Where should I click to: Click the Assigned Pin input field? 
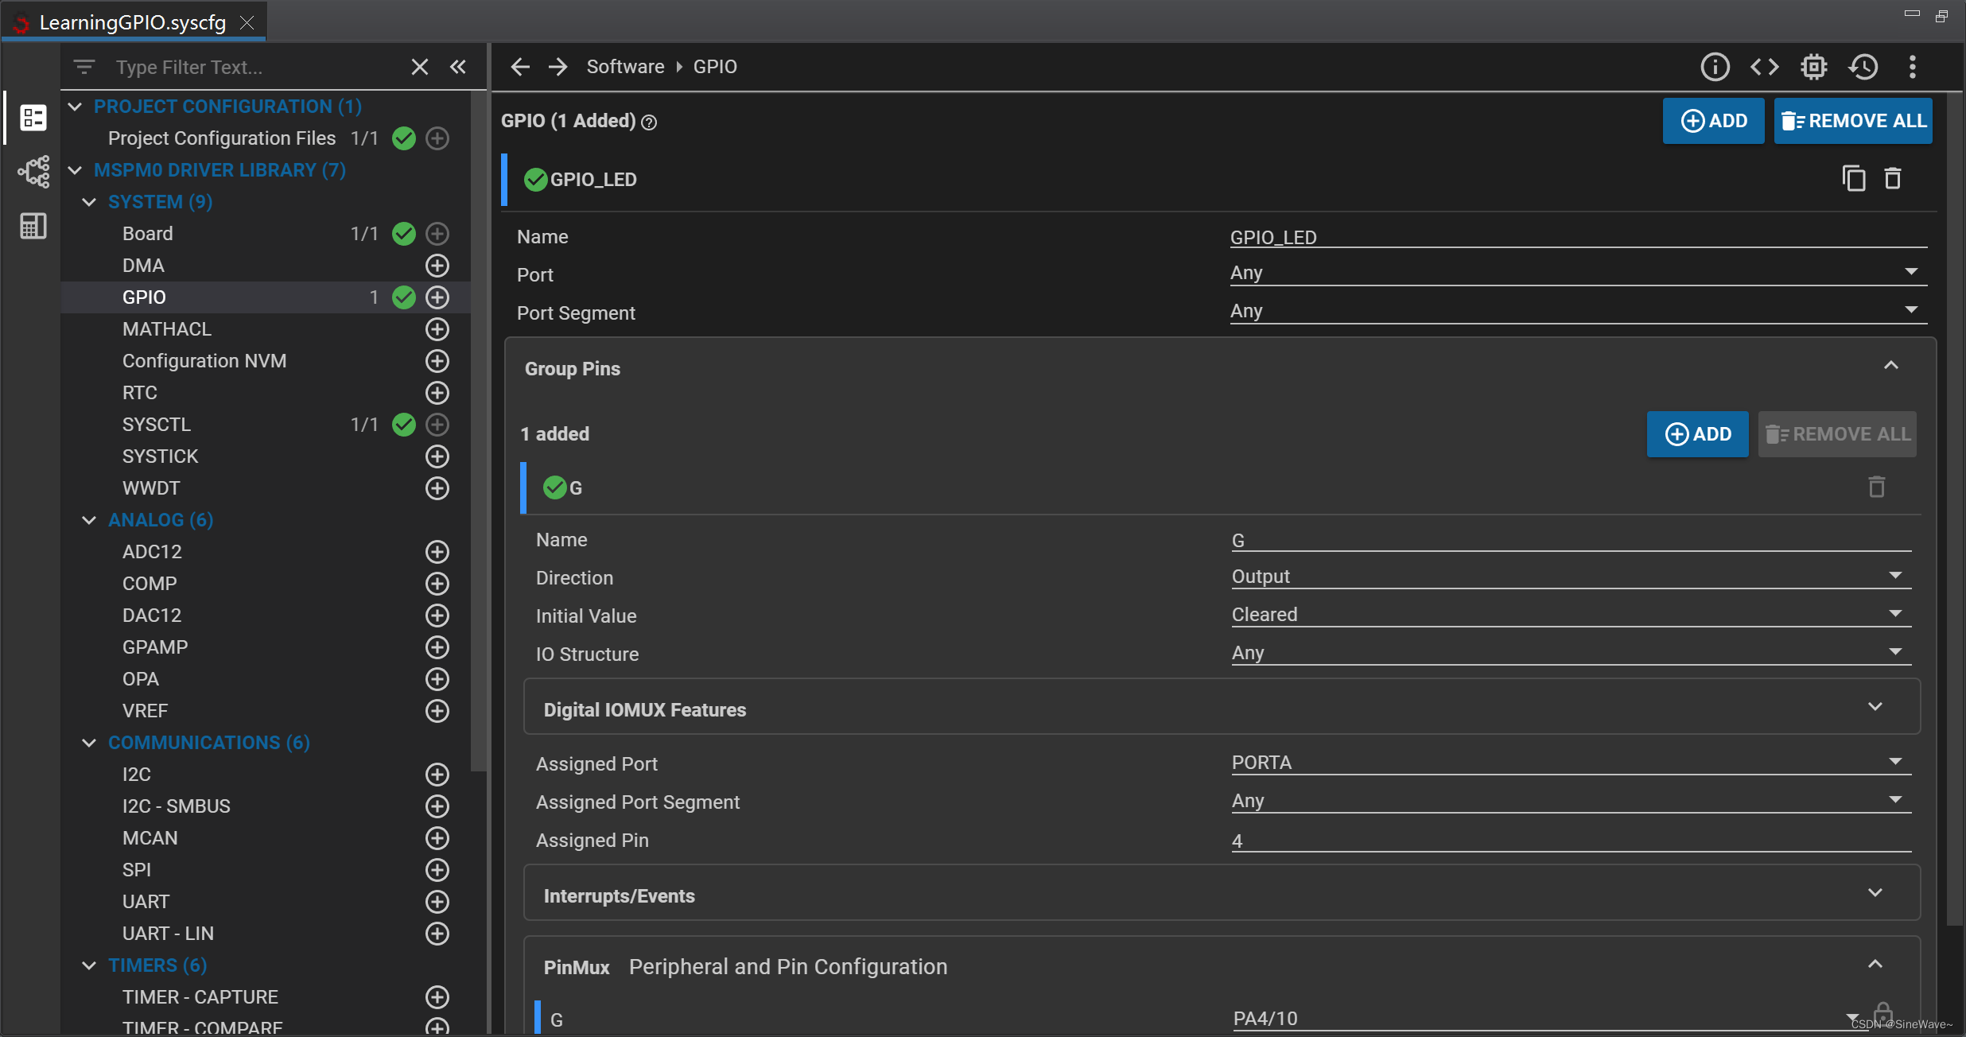1571,841
